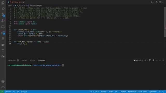Select the P_01_35.py editor tab
Image resolution: width=166 pixels, height=93 pixels.
16,2
